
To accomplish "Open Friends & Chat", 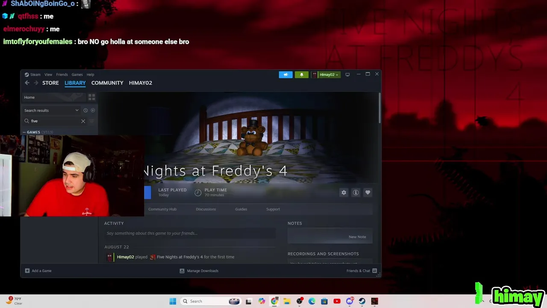I will click(362, 271).
